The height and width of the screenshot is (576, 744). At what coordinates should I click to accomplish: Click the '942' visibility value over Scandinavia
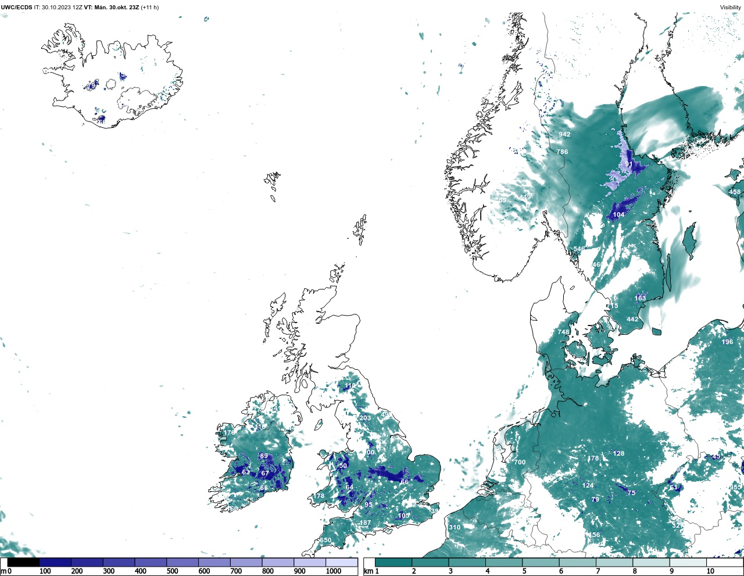click(x=564, y=134)
